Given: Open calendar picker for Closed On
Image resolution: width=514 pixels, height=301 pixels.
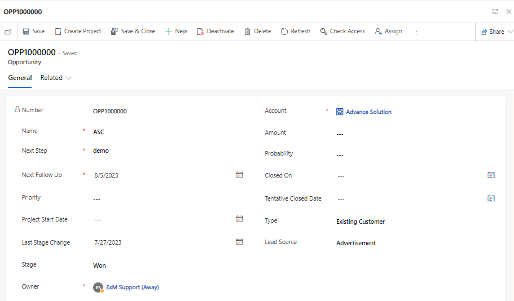Looking at the screenshot, I should pyautogui.click(x=491, y=175).
